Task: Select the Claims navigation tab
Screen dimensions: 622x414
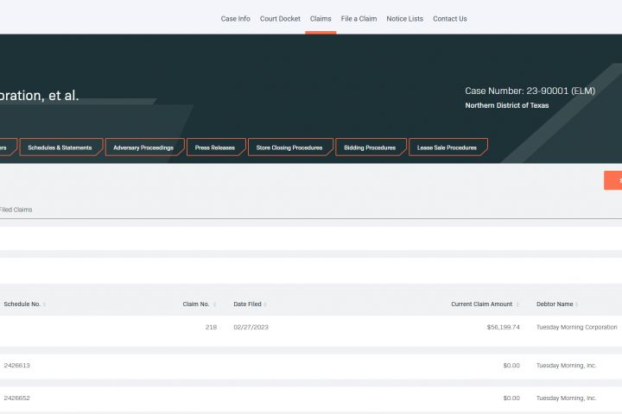Action: [x=321, y=19]
